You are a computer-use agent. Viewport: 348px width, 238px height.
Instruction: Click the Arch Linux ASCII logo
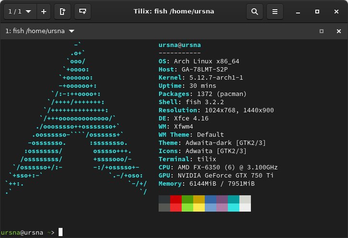[76, 119]
